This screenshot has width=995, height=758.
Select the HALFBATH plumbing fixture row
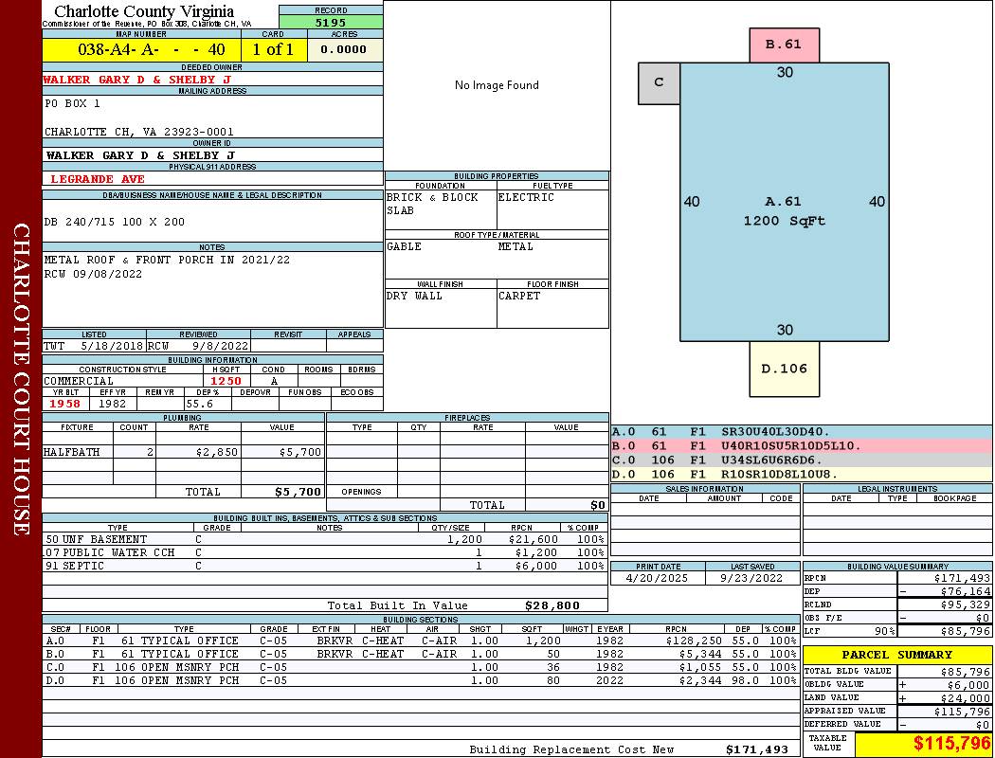pos(184,453)
